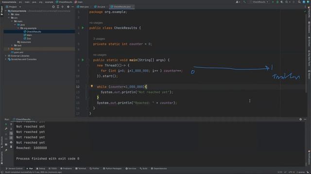The width and height of the screenshot is (311, 174).
Task: Click Concurrencia in the navigation breadcrumb
Action: (x=9, y=2)
